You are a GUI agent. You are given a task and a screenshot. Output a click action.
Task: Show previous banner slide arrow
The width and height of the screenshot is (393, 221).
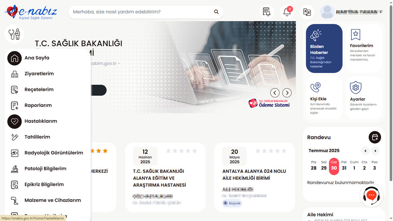(x=275, y=93)
